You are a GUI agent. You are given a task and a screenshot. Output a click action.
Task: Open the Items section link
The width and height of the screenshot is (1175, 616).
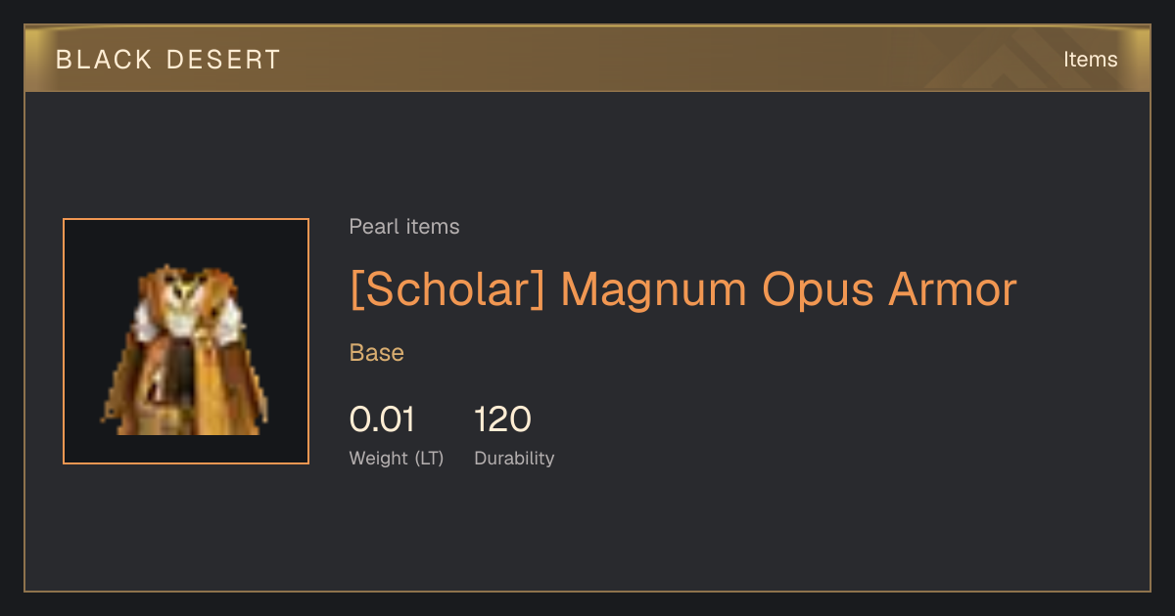[1090, 60]
